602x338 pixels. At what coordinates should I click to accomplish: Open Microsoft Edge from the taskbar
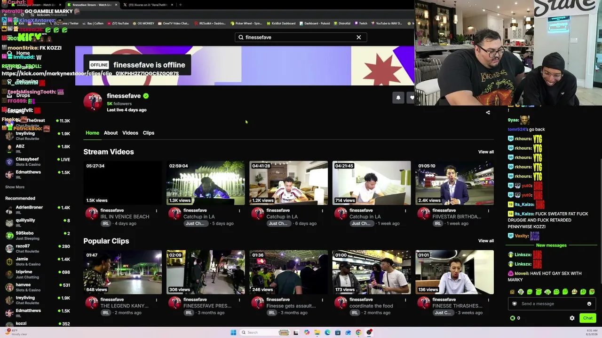327,332
